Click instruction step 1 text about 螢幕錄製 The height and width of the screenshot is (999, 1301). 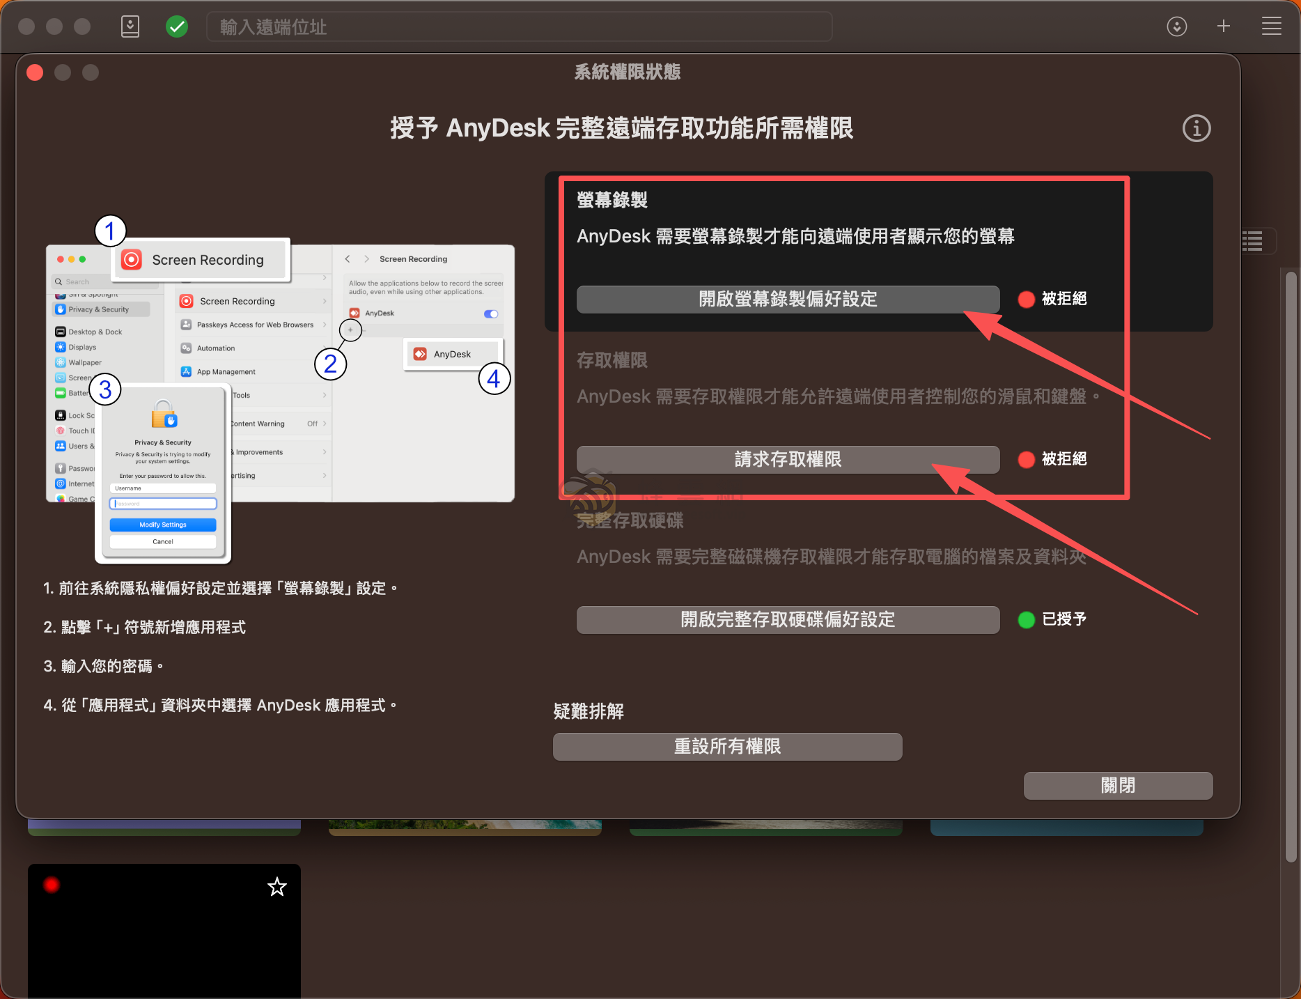click(x=220, y=588)
